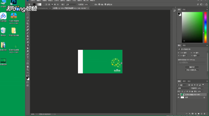Toggle lock transparent pixels
Viewport: 209px width, 116px height.
click(x=182, y=92)
